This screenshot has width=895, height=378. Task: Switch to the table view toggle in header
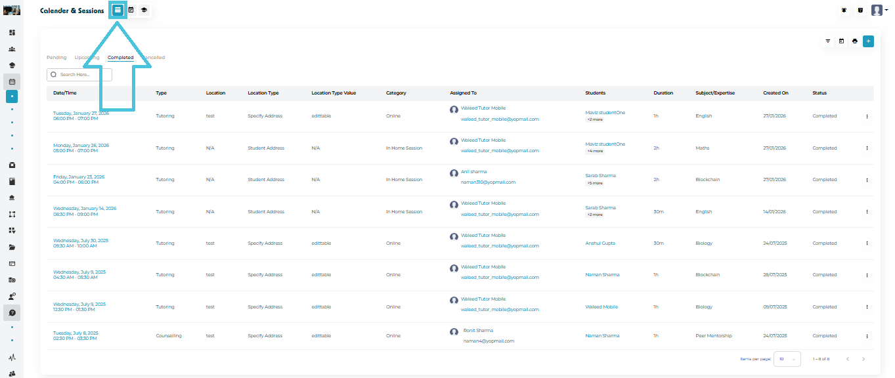click(118, 10)
